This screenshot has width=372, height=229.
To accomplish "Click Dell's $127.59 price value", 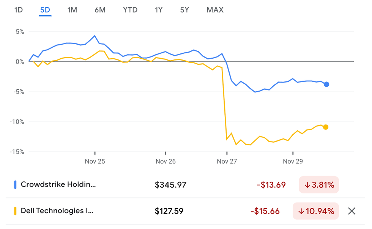I will click(x=169, y=211).
